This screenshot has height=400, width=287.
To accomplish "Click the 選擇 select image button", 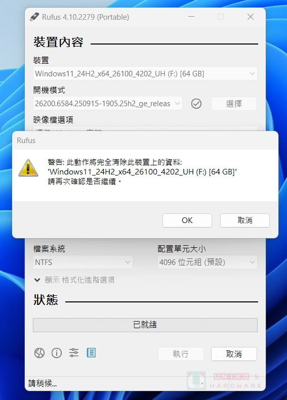I will [234, 104].
